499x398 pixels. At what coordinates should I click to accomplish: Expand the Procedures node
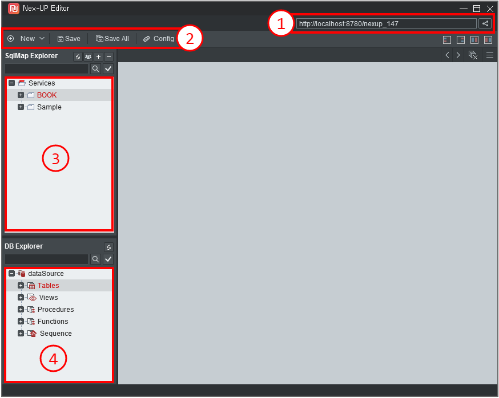[21, 310]
